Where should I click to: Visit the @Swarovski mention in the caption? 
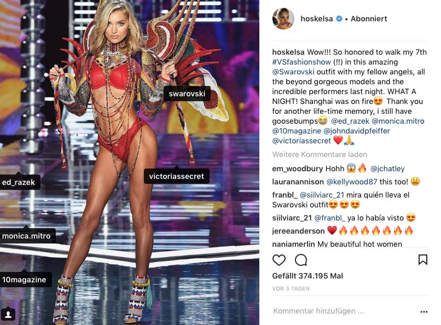293,72
